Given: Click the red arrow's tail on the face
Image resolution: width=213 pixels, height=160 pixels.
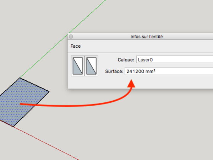Looking at the screenshot, I should click(21, 104).
